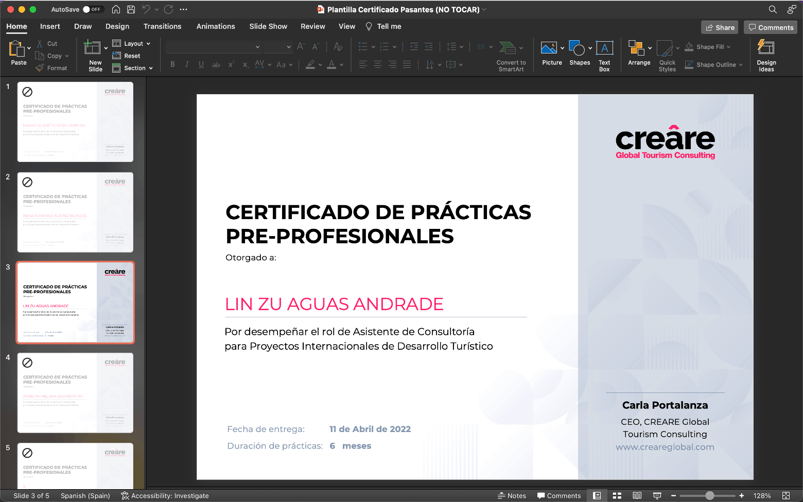The width and height of the screenshot is (803, 502).
Task: Toggle subscript formatting
Action: (246, 64)
